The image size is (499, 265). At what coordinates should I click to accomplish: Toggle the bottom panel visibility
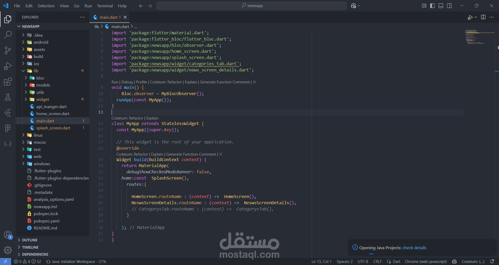click(441, 6)
